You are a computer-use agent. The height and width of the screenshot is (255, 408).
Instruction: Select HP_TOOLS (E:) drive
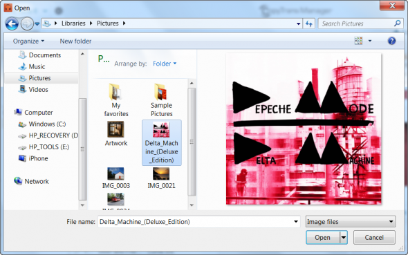[x=44, y=147]
